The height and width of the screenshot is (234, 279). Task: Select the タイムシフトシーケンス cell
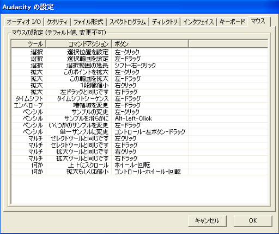point(78,99)
